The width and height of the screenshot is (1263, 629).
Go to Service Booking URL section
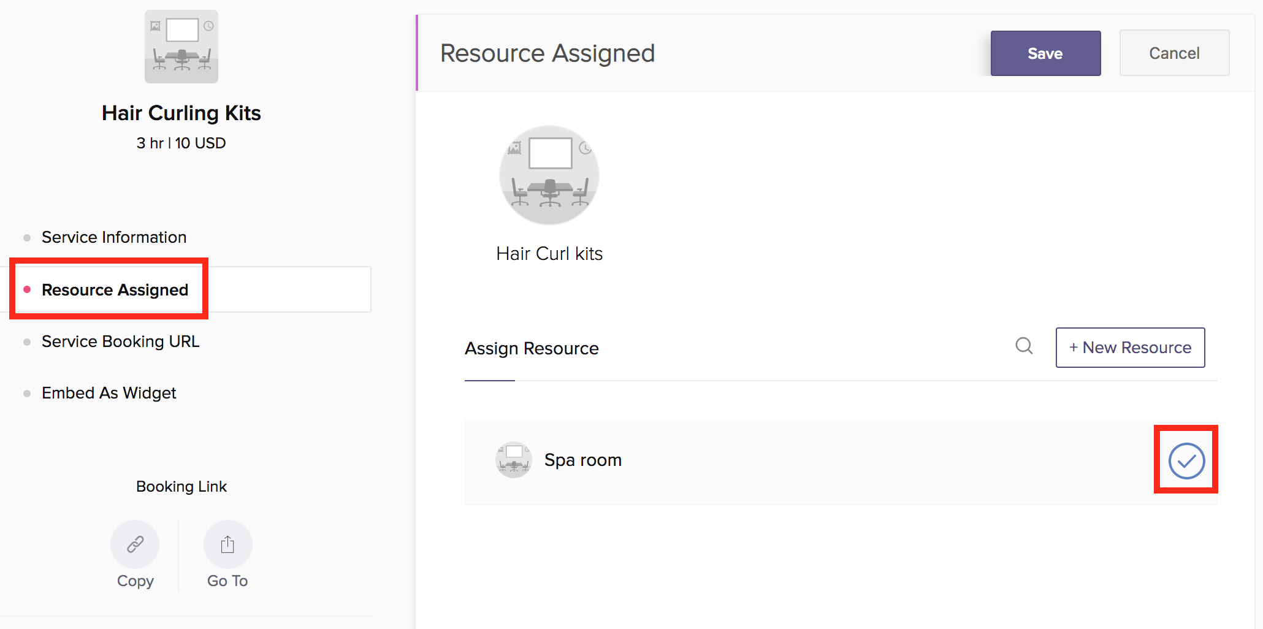[x=120, y=341]
